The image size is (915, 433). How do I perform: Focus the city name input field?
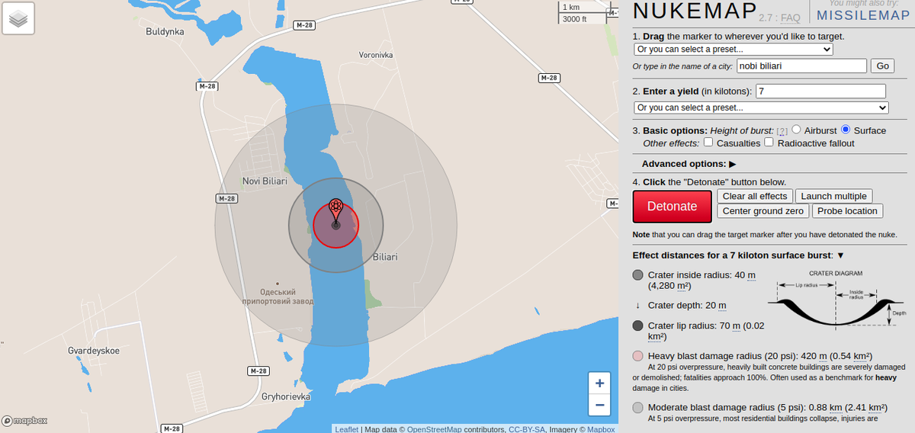click(801, 66)
